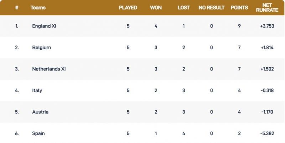Viewport: 285px width, 143px height.
Task: Sort by the WON column header
Action: click(156, 7)
